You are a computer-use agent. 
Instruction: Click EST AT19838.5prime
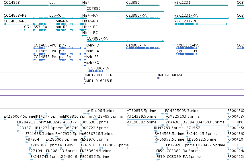pos(142,122)
